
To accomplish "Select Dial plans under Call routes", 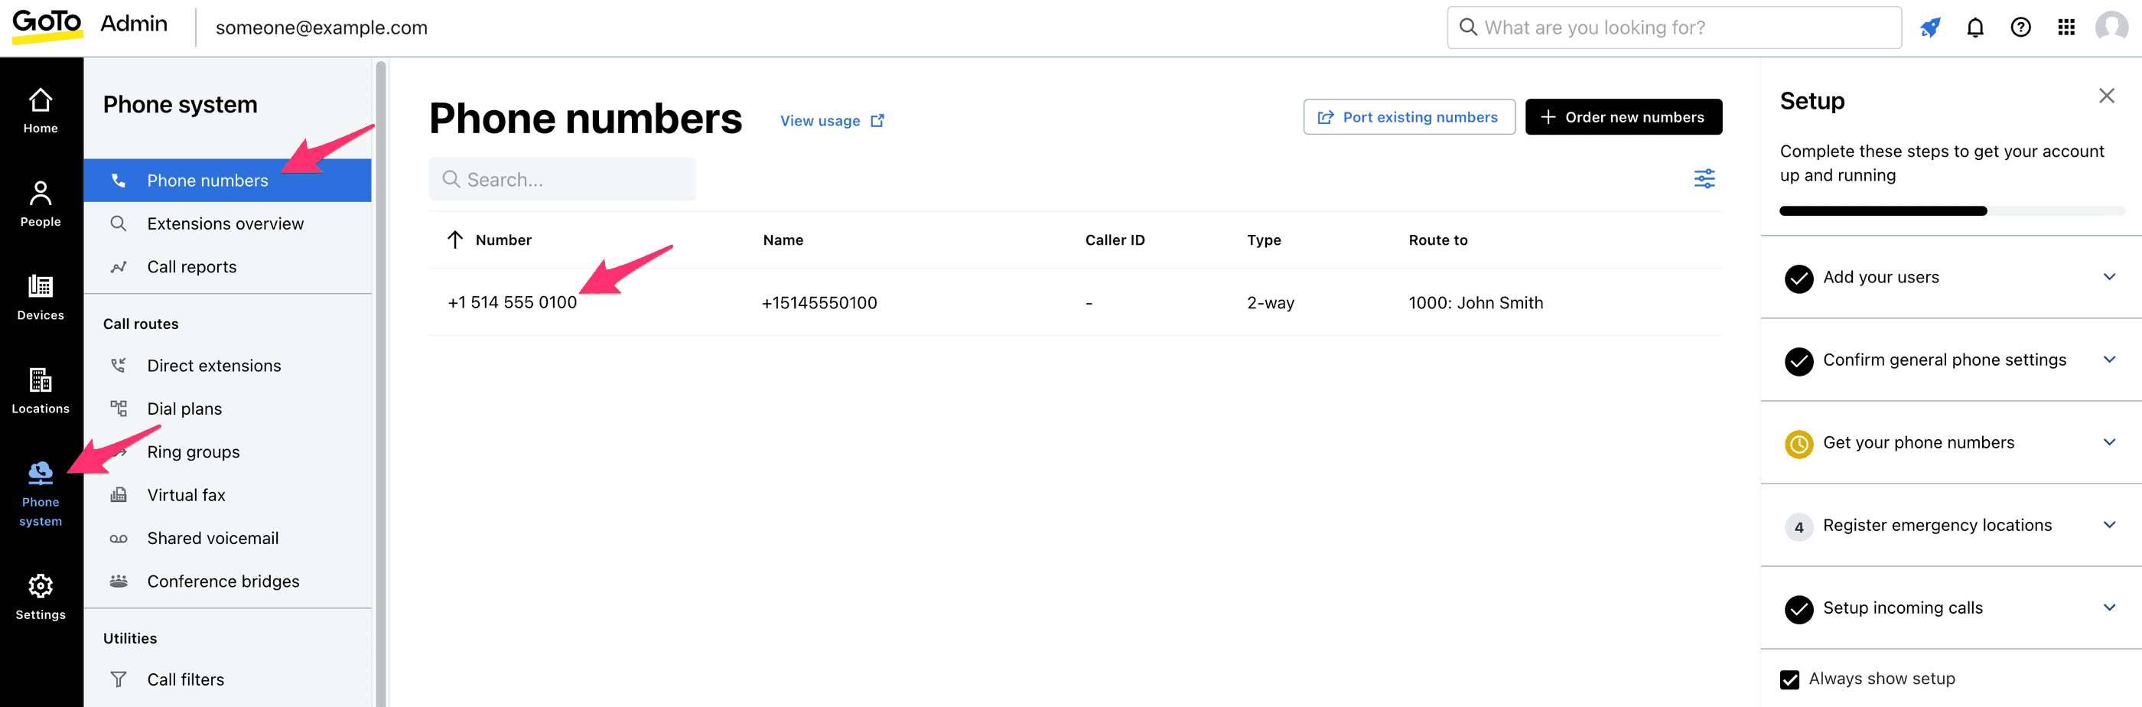I will [184, 408].
